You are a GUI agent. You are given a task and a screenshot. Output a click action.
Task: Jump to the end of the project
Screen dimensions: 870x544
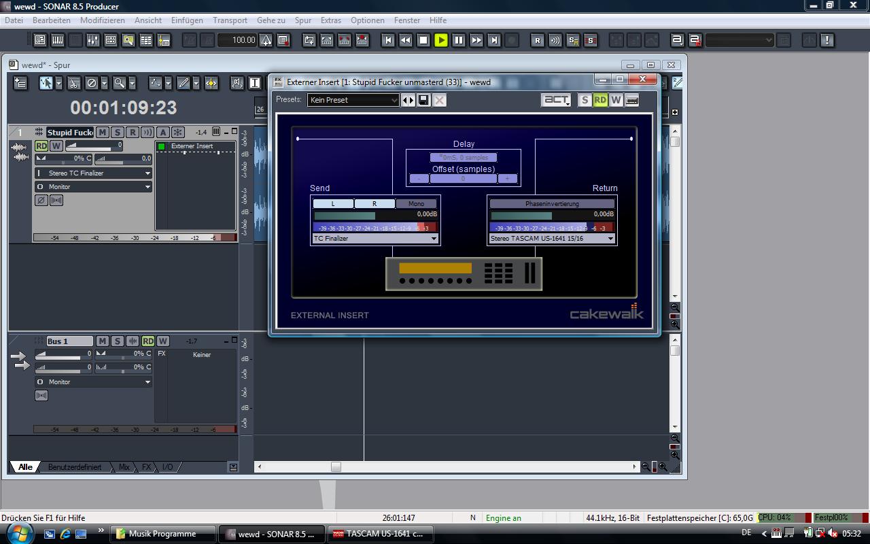(494, 40)
